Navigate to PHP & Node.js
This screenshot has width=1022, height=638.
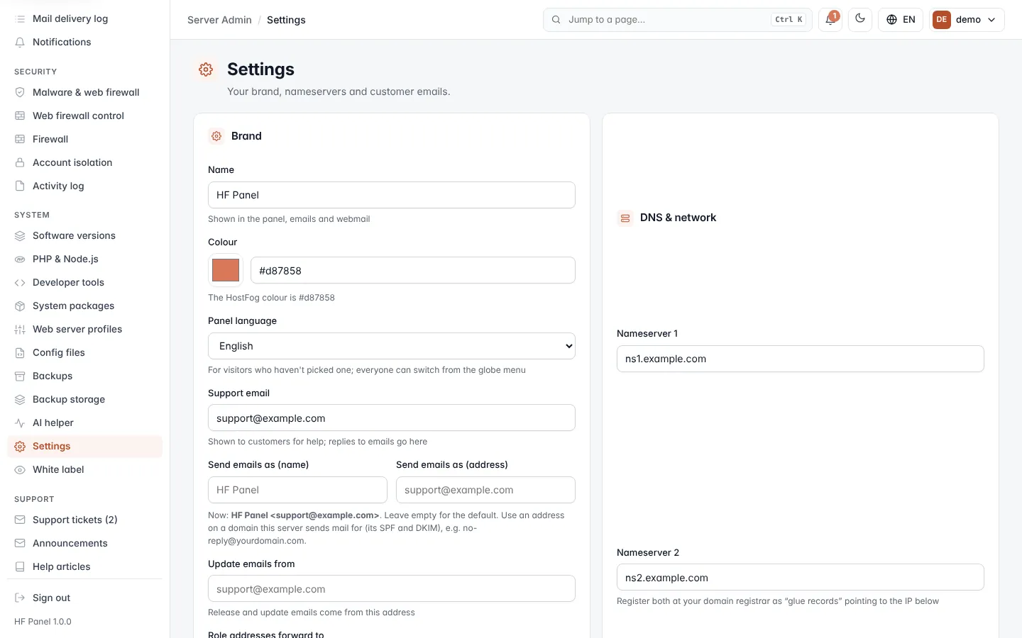click(84, 259)
